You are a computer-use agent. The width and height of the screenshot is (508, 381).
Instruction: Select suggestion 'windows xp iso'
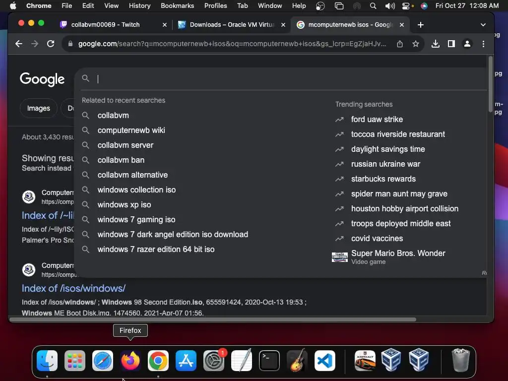click(124, 205)
